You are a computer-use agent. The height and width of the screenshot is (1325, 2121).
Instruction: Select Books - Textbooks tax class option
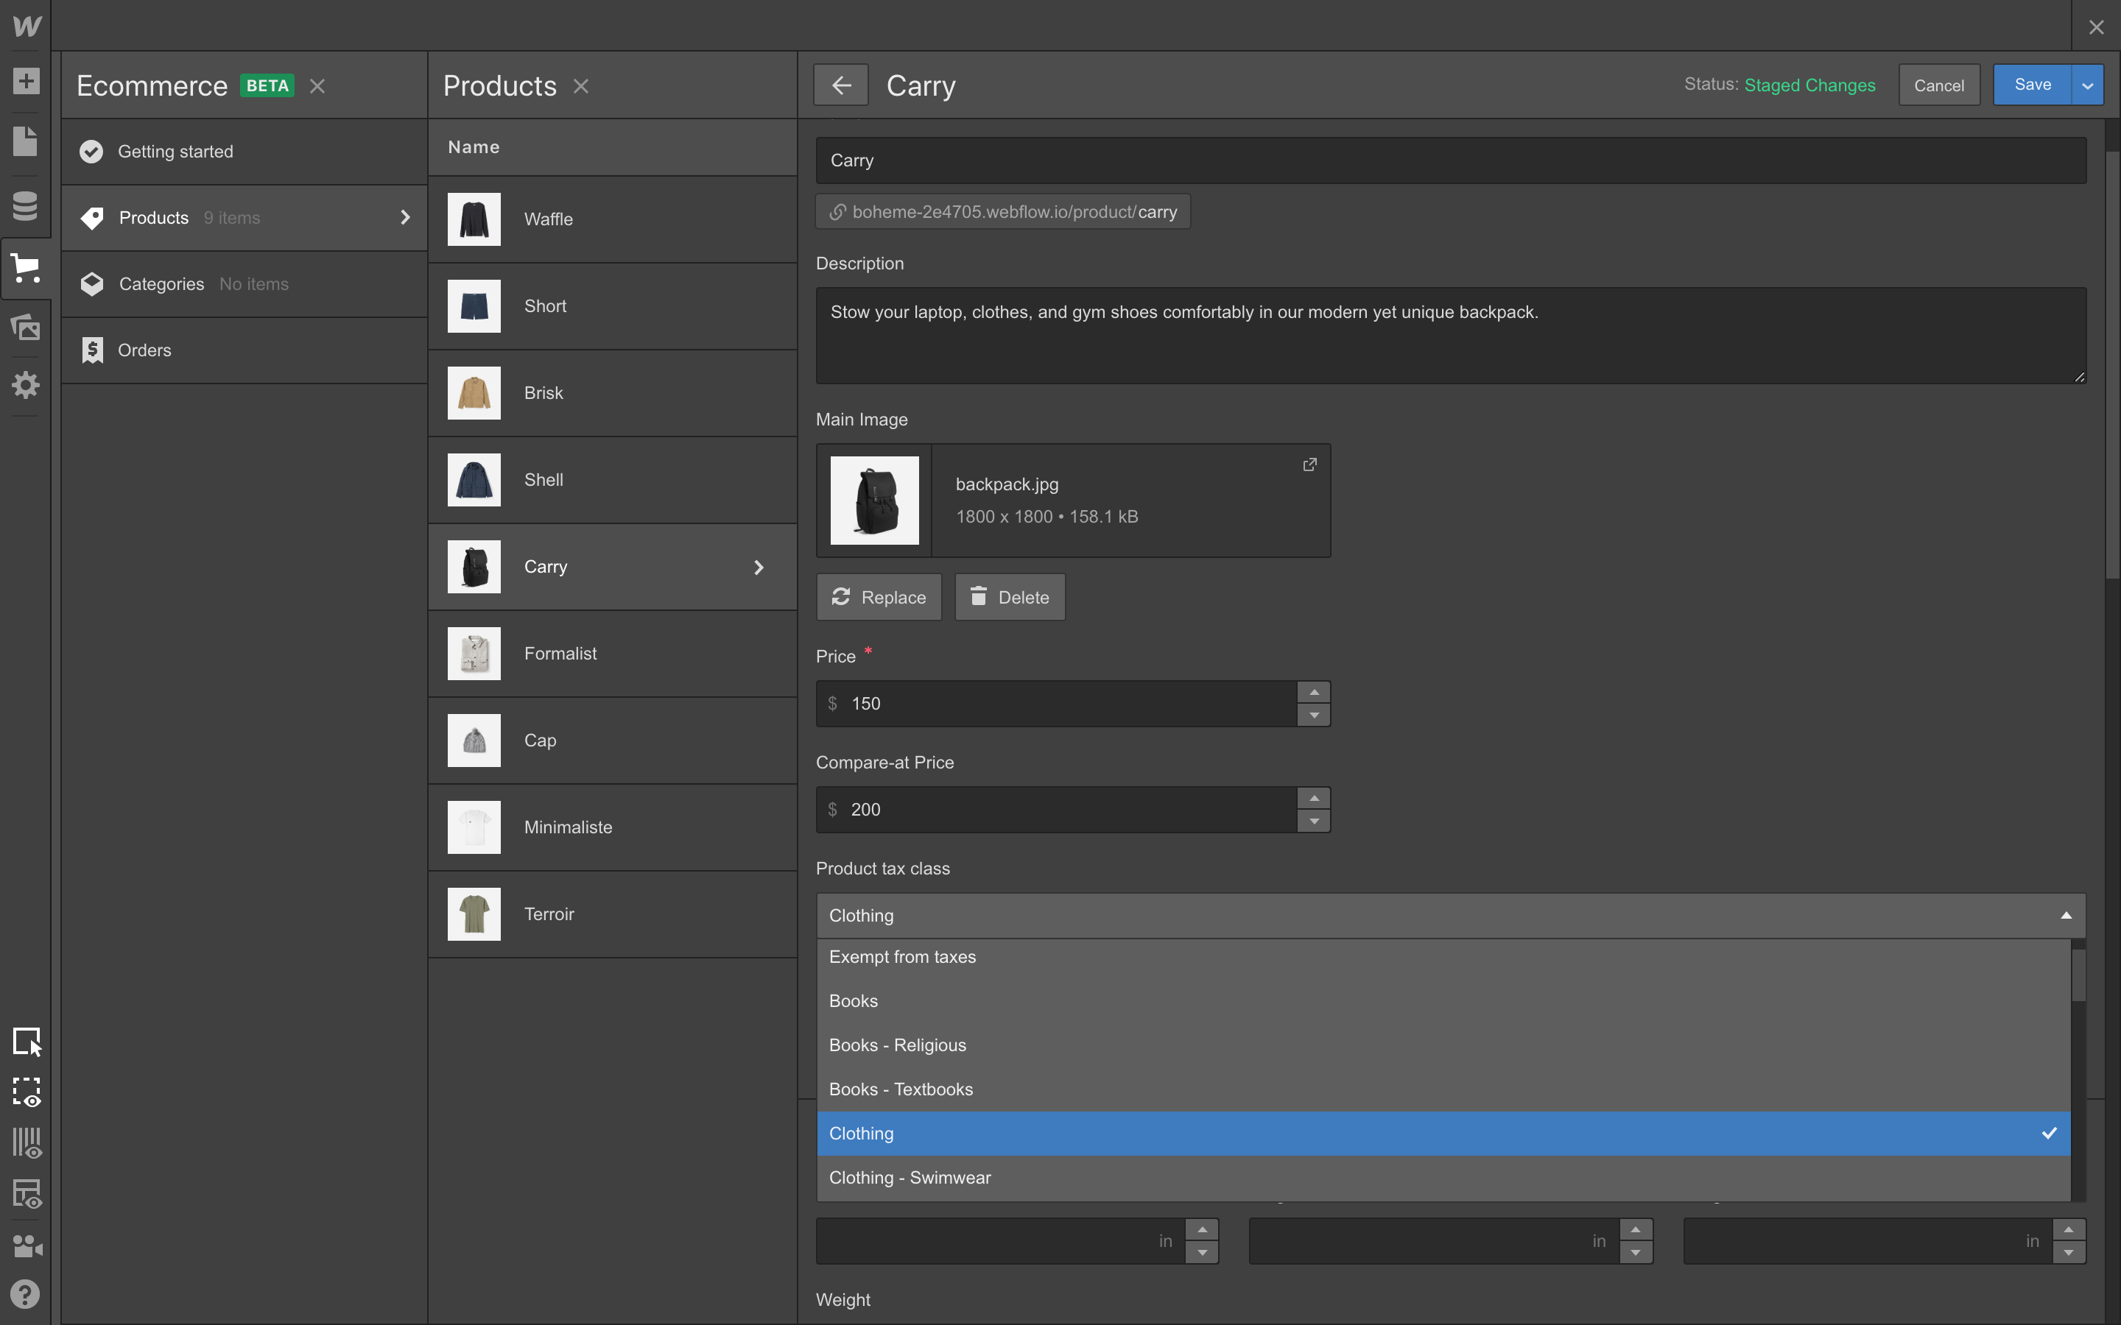pyautogui.click(x=901, y=1089)
